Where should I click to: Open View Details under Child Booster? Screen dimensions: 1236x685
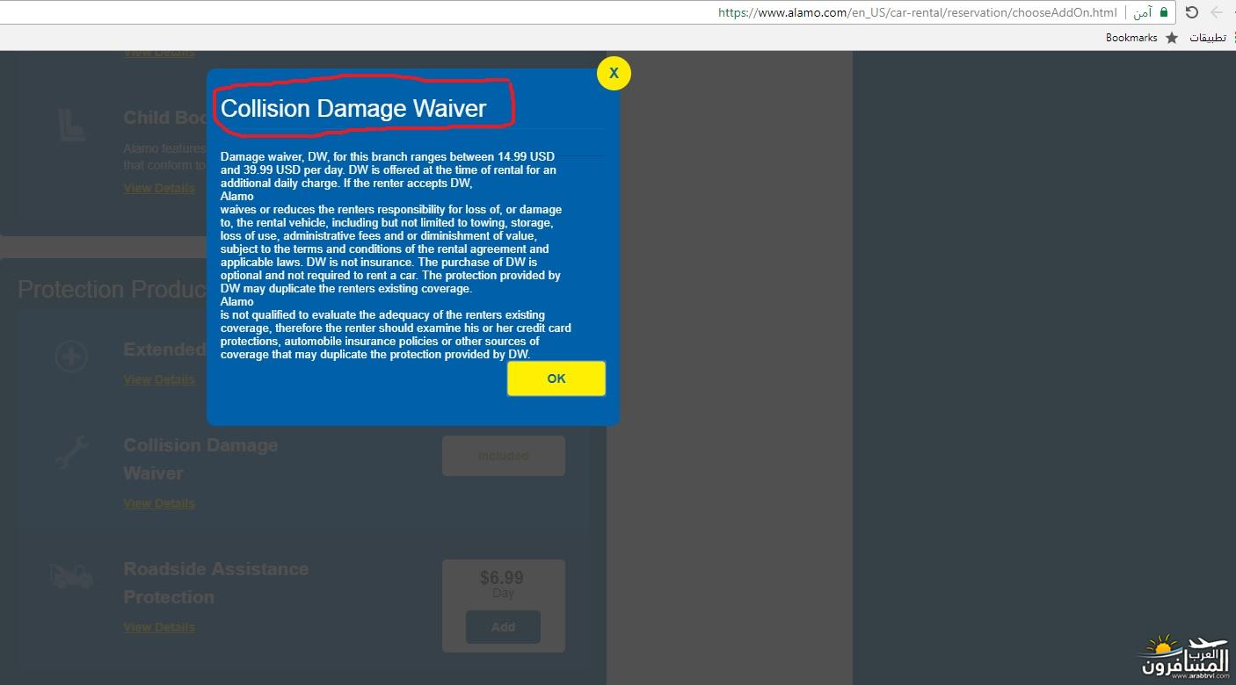pyautogui.click(x=159, y=188)
